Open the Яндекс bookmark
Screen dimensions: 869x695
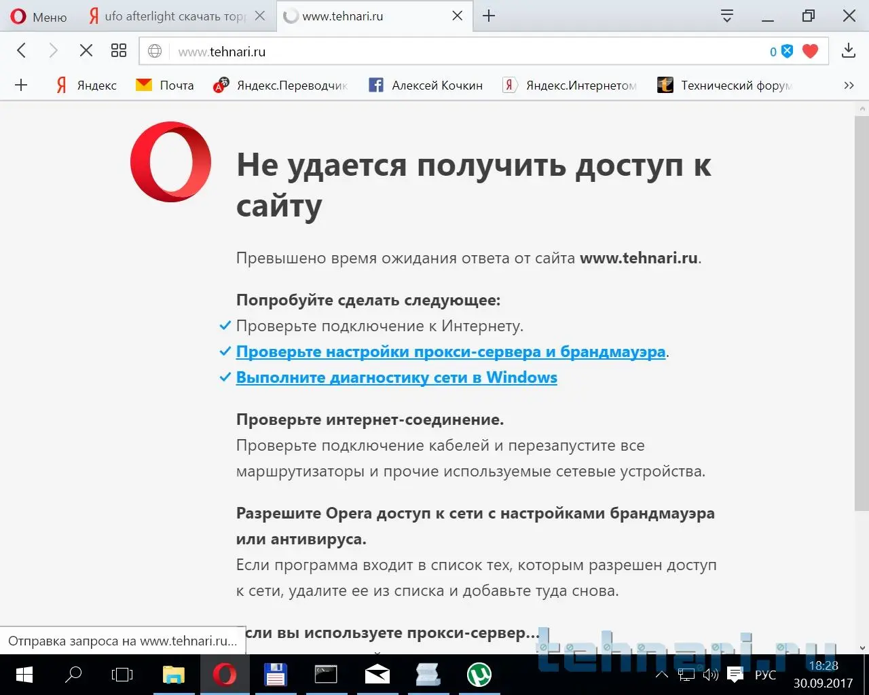point(86,85)
